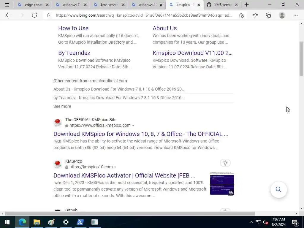304x228 pixels.
Task: Click the vertical scrollbar thumb
Action: click(301, 58)
